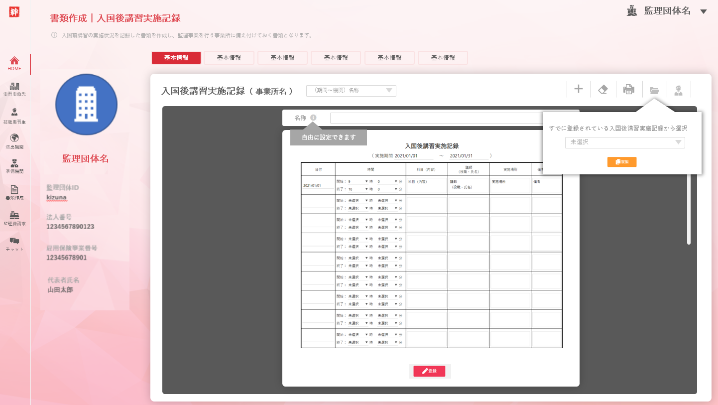Open the （期間～機関）名称 dropdown
This screenshot has width=718, height=405.
[x=351, y=91]
